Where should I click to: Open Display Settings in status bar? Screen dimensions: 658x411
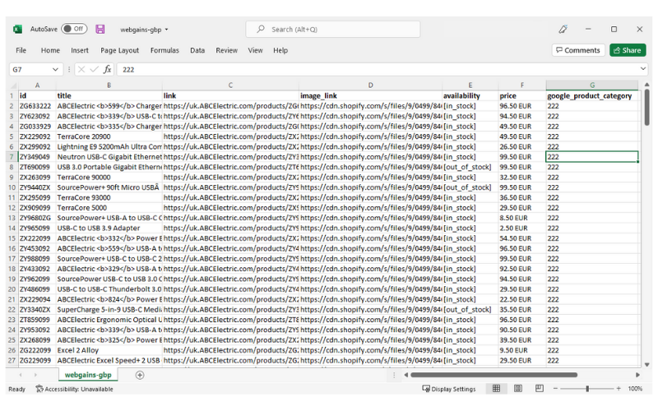tap(449, 389)
